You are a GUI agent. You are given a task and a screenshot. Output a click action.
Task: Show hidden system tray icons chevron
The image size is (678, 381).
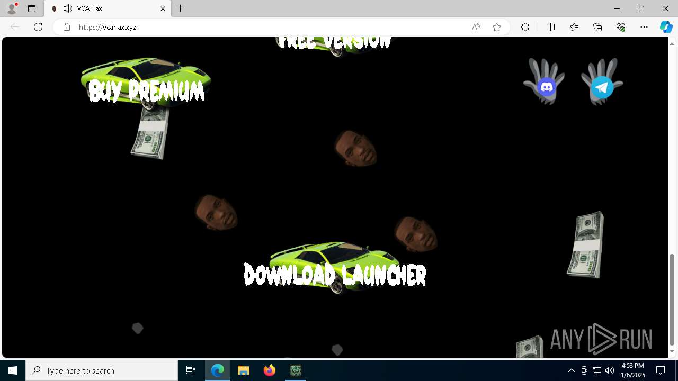click(571, 370)
